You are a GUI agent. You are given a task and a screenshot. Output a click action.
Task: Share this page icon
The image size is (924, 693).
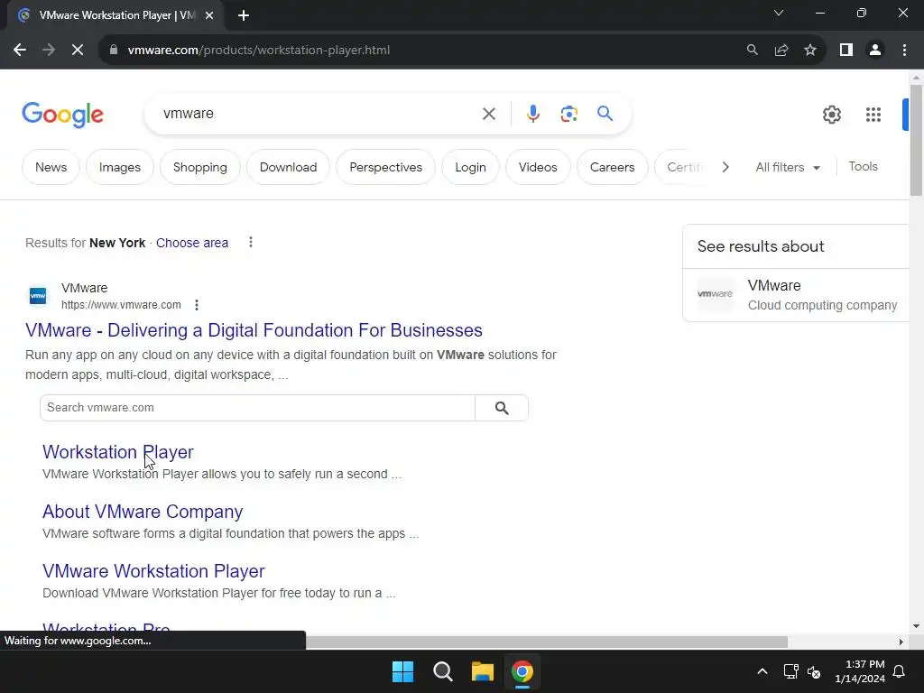click(x=781, y=51)
